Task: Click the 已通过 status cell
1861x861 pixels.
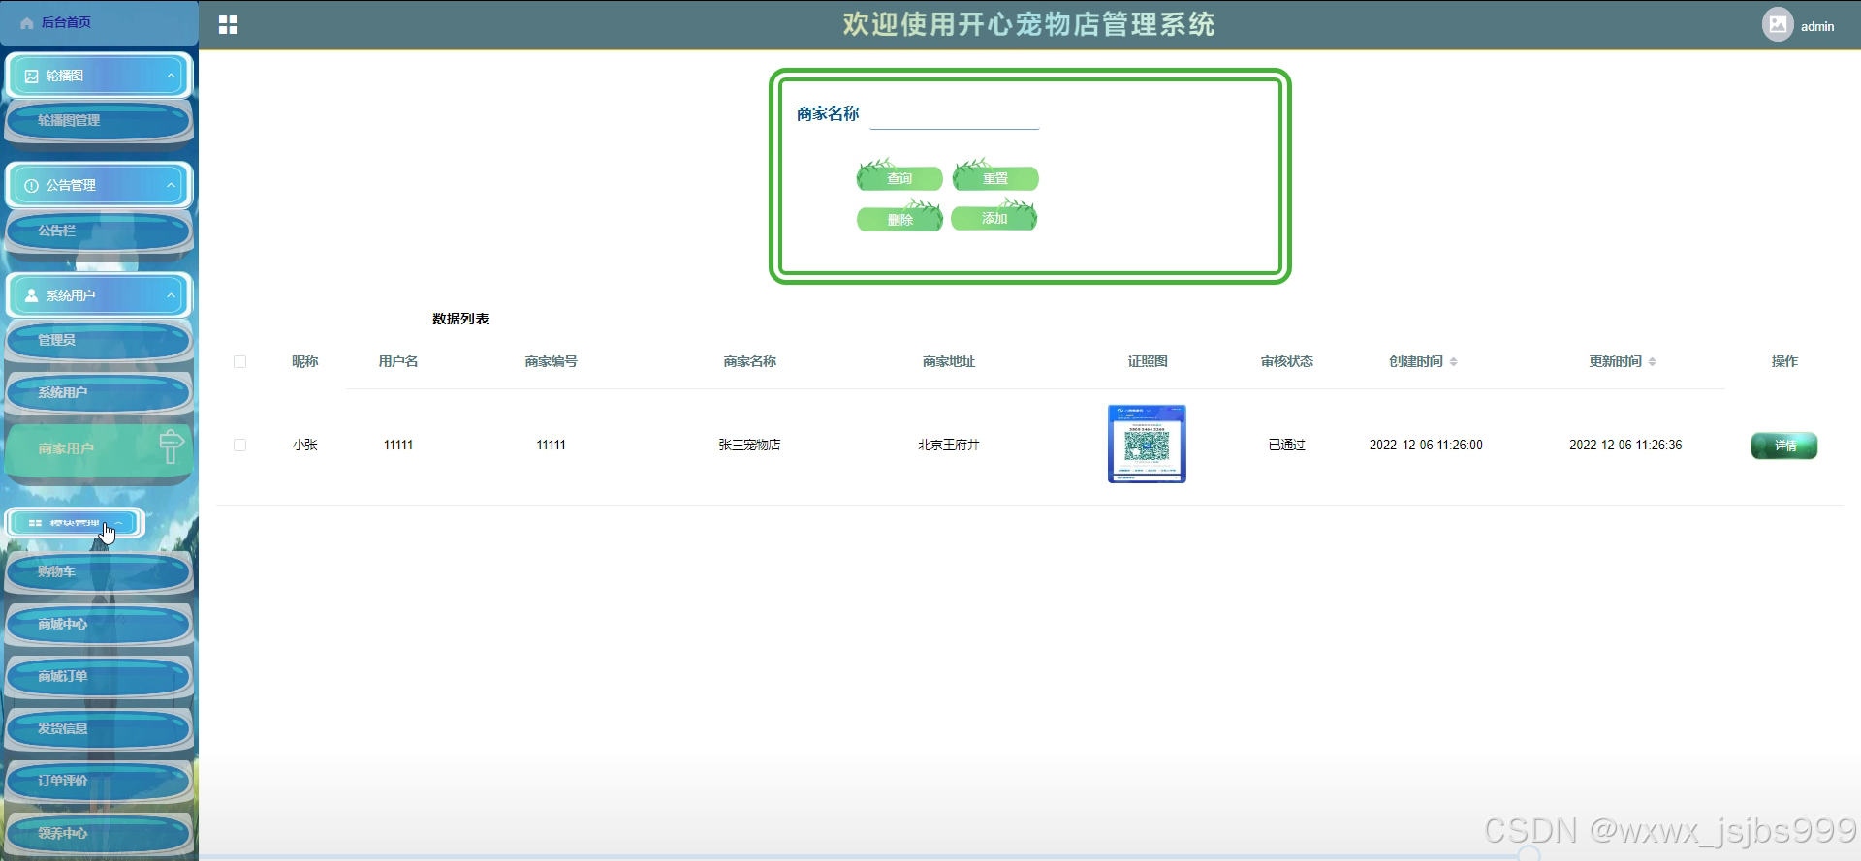Action: pos(1287,445)
